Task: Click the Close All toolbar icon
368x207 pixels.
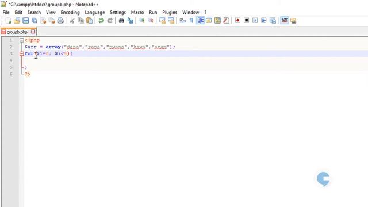Action: pos(52,21)
